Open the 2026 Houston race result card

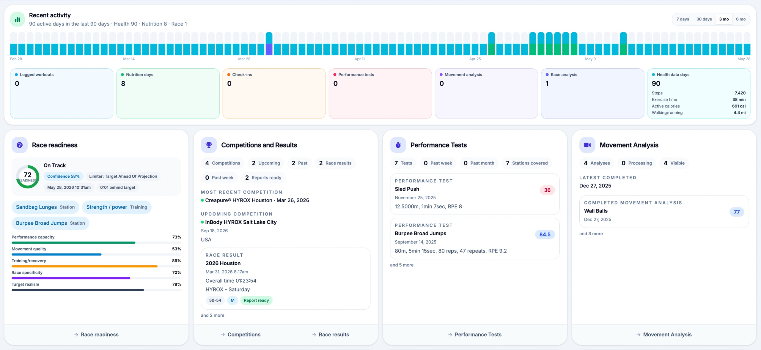pos(286,279)
